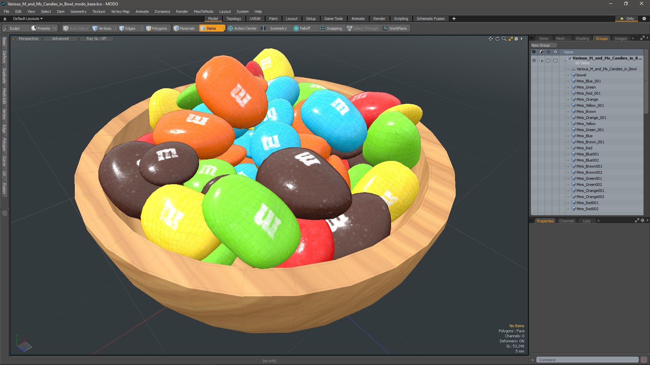Open Default Layouts dropdown
The image size is (650, 365).
point(28,19)
